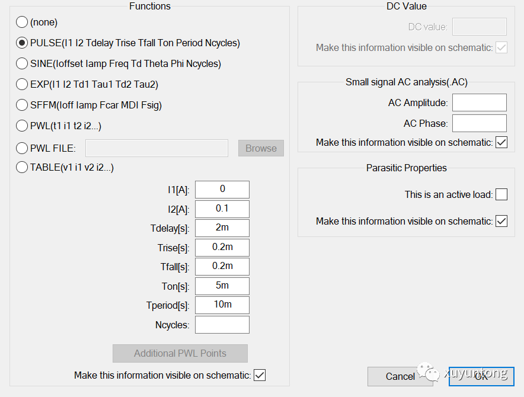Viewport: 524px width, 397px height.
Task: Click the empty Ncycles field
Action: (222, 325)
